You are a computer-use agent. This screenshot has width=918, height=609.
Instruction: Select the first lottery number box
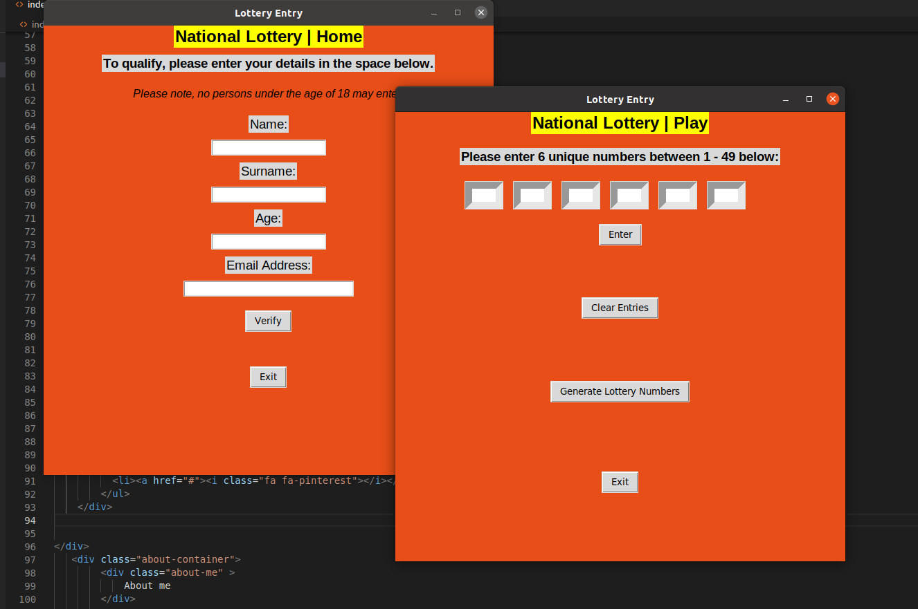coord(484,196)
